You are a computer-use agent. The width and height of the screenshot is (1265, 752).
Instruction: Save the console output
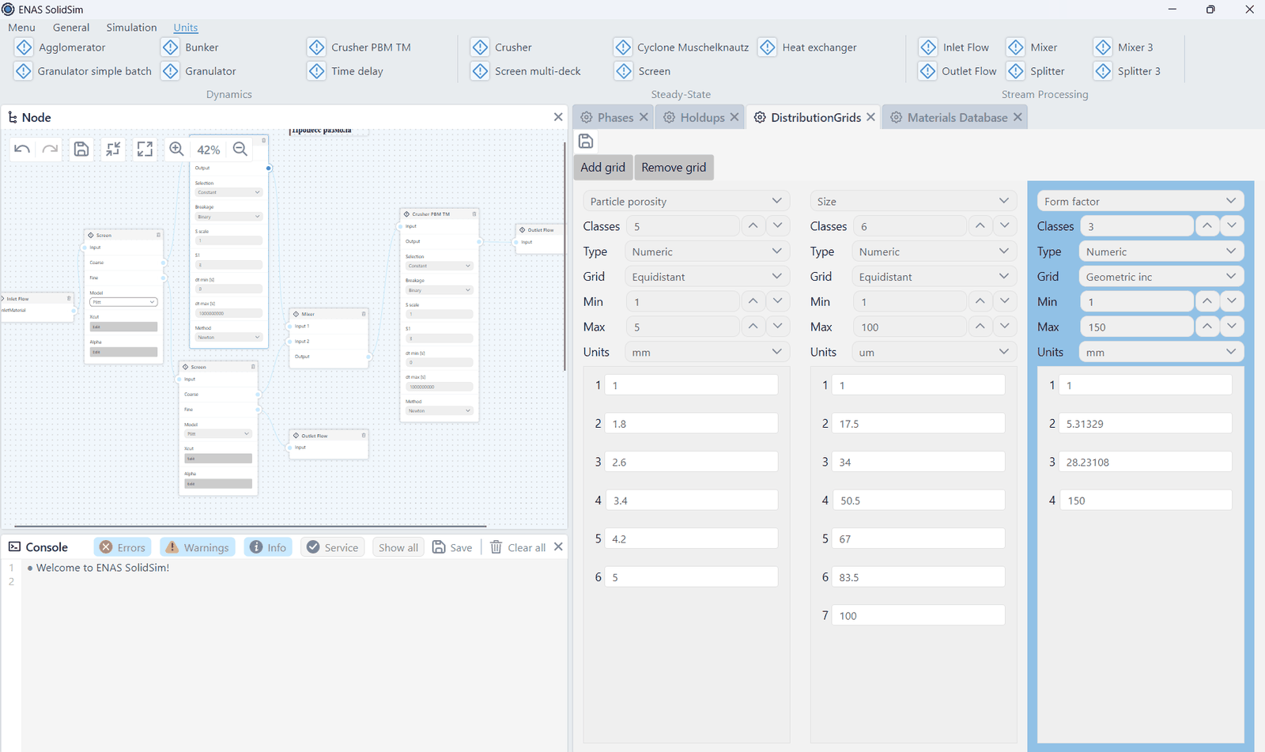pos(452,547)
